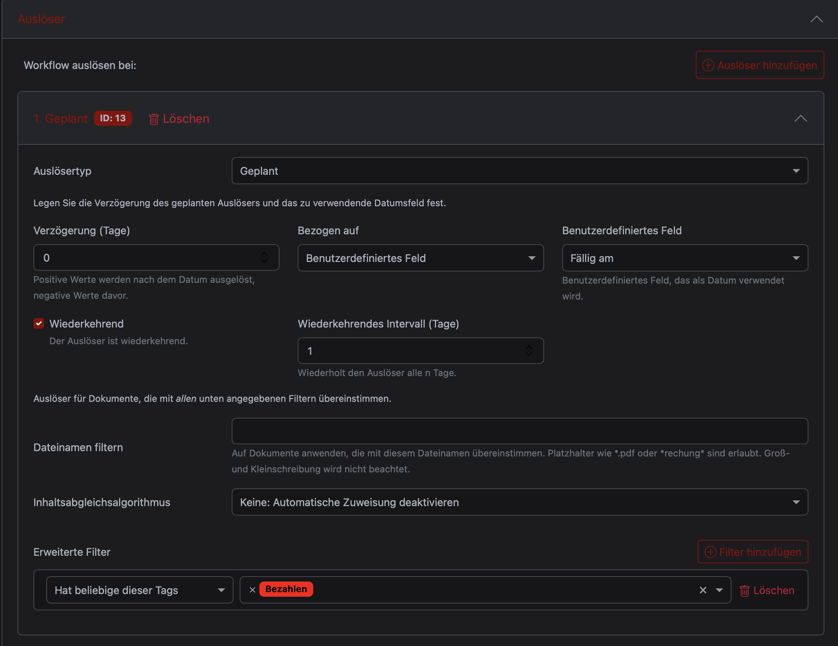Viewport: 838px width, 646px height.
Task: Click the Filter hinzufügen button
Action: click(752, 552)
